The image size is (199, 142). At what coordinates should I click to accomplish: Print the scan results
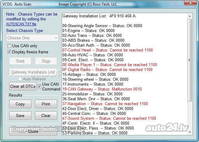46,104
